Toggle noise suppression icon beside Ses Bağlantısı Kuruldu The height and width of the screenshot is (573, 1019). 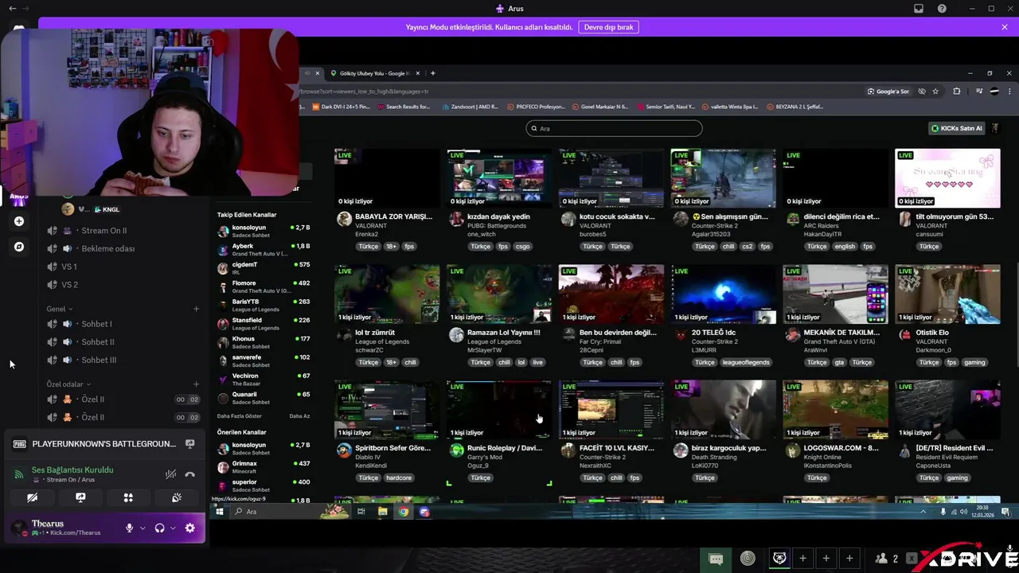pyautogui.click(x=170, y=474)
